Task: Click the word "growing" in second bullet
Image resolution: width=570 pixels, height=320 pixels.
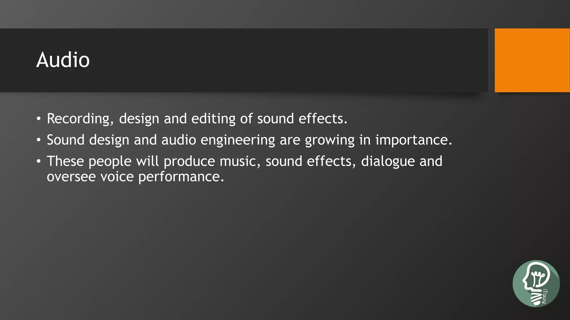Action: coord(330,141)
